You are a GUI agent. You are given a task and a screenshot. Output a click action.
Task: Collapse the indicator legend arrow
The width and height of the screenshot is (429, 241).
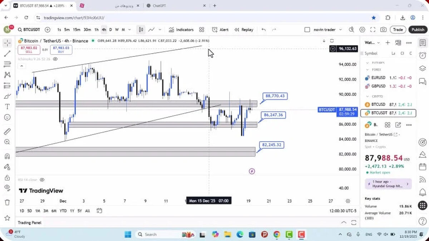(21, 66)
